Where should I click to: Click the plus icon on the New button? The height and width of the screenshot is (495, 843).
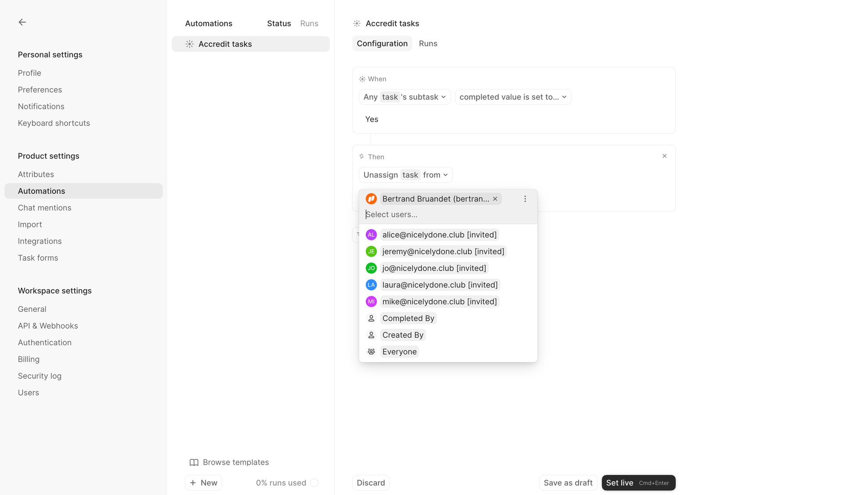[x=194, y=482]
